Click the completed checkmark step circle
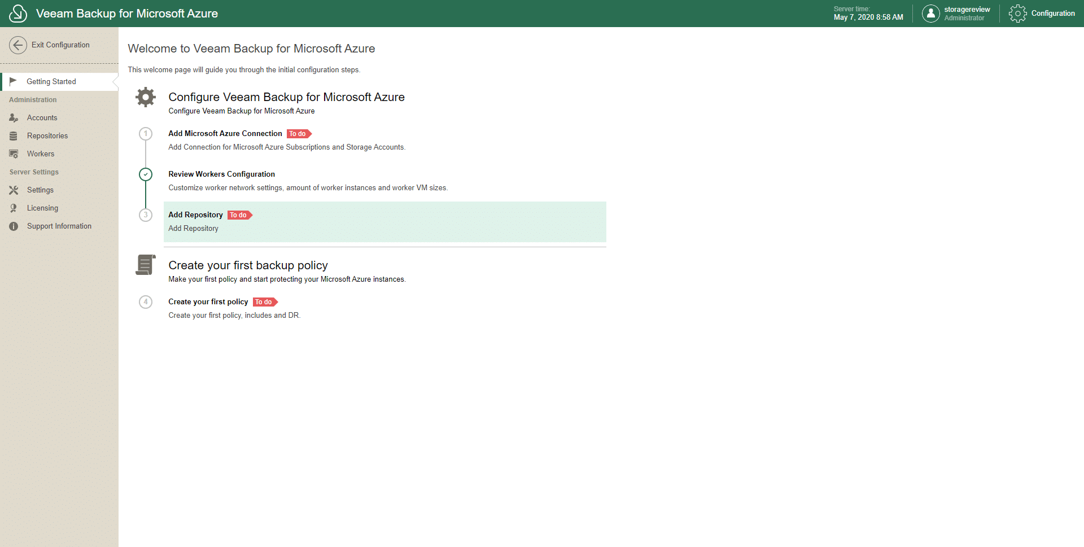The image size is (1084, 547). click(146, 174)
